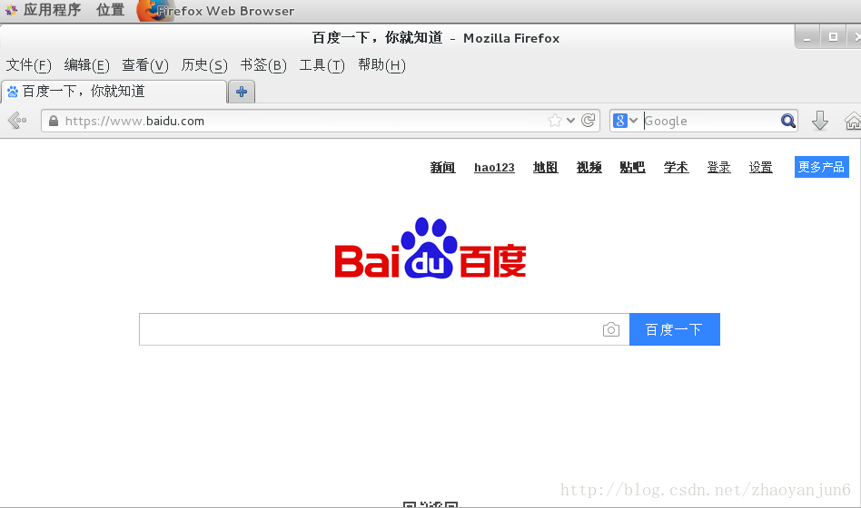Click the lock icon in address bar

(54, 121)
